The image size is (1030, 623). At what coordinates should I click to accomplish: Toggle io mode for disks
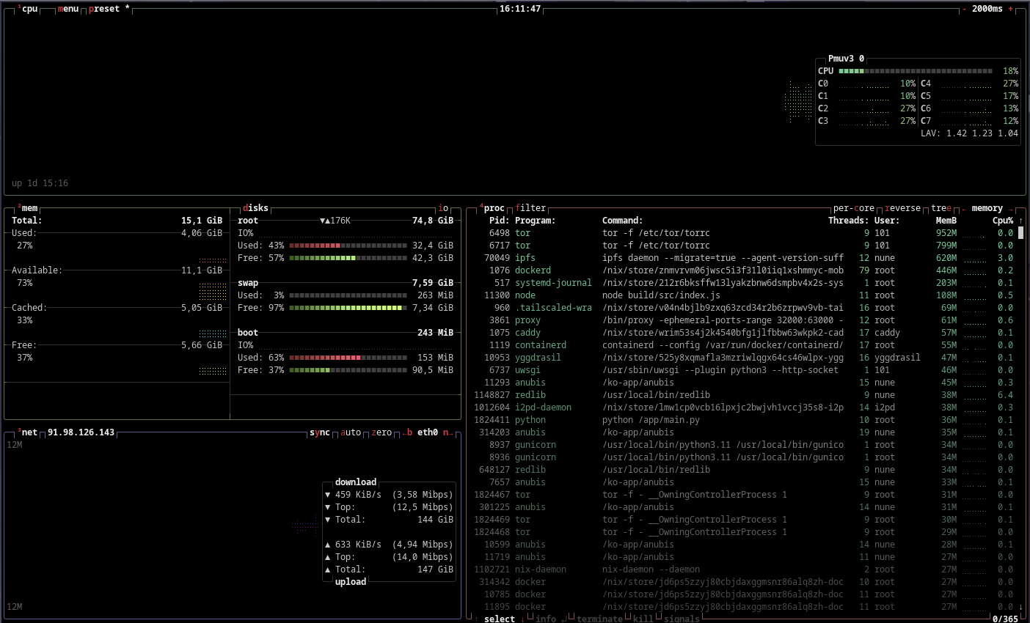(443, 208)
